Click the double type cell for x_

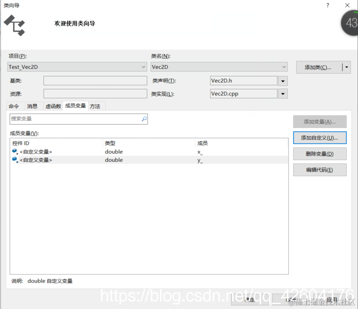[114, 152]
